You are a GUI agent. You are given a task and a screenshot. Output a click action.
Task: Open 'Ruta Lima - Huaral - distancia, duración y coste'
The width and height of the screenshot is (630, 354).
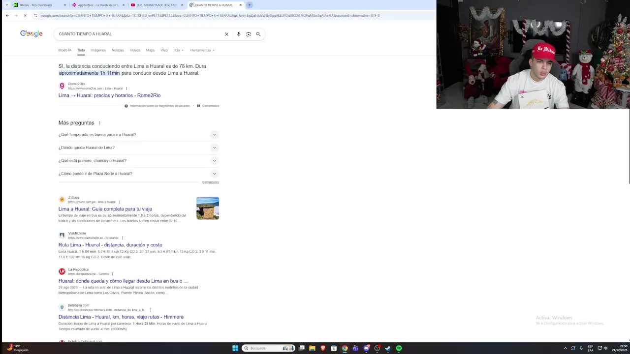[x=110, y=245]
